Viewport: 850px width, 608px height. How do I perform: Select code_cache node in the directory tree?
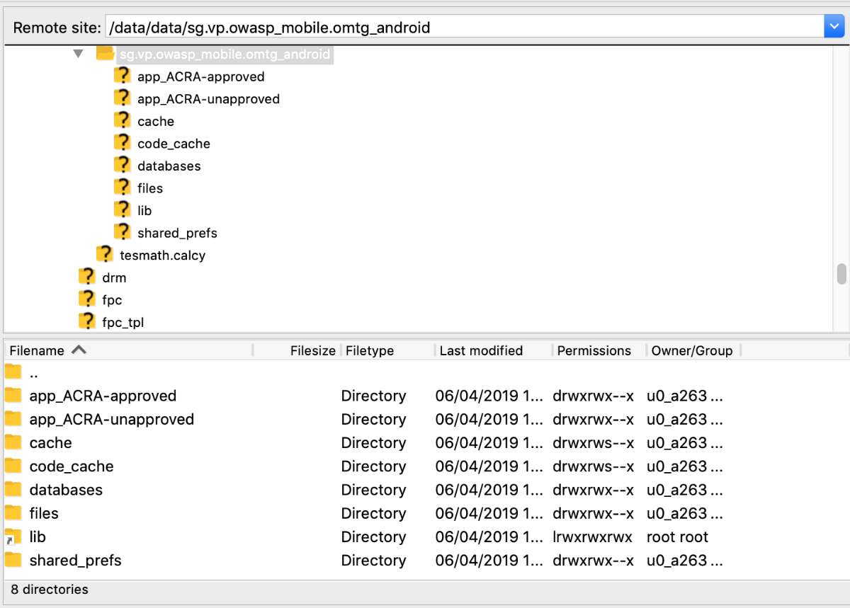[174, 144]
